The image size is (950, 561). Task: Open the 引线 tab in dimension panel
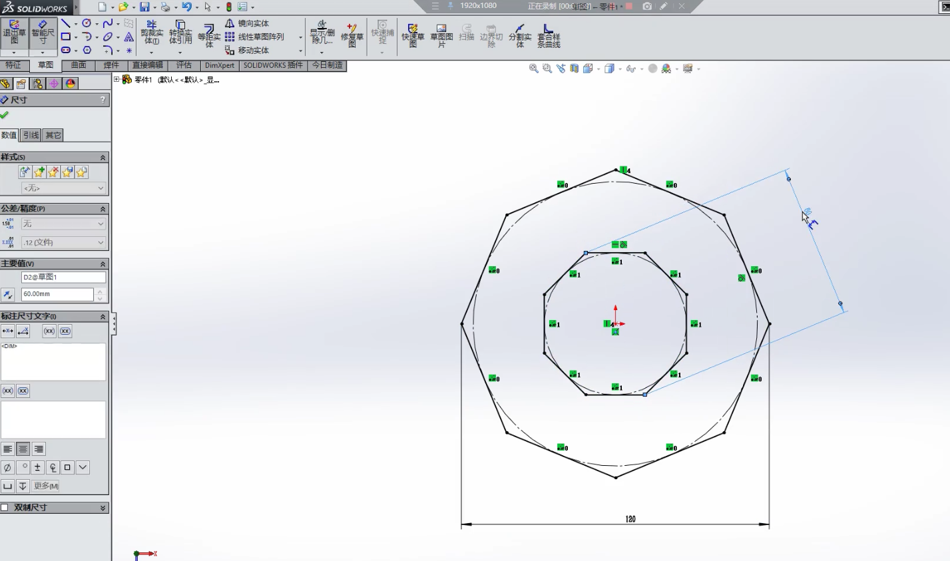pyautogui.click(x=31, y=135)
